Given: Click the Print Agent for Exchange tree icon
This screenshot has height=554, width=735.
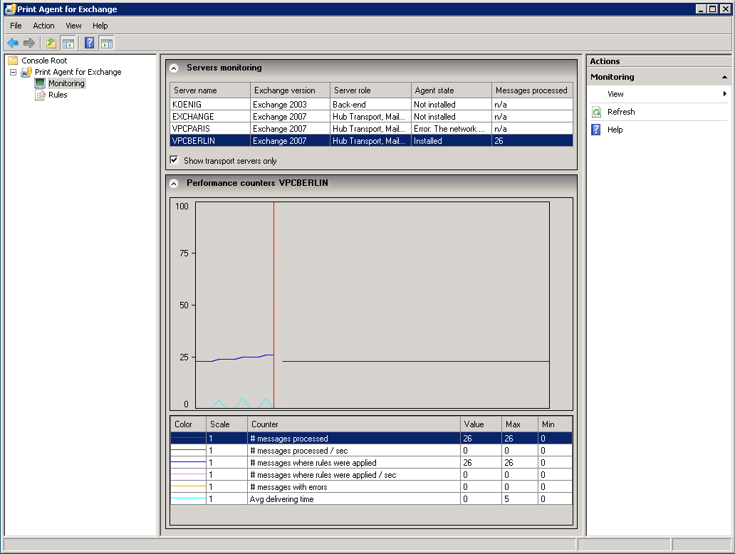Looking at the screenshot, I should coord(26,72).
